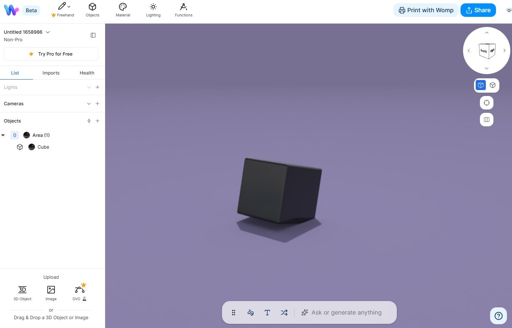Switch to the Imports tab
Image resolution: width=512 pixels, height=328 pixels.
pyautogui.click(x=51, y=73)
